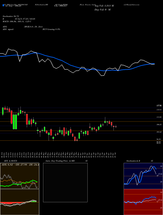163x215 pixels.
Task: Click the ADX & MACD panel title
Action: [x=10, y=161]
